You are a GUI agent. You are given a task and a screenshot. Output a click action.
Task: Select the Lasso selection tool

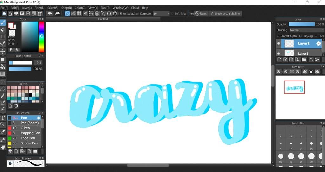pyautogui.click(x=3, y=89)
